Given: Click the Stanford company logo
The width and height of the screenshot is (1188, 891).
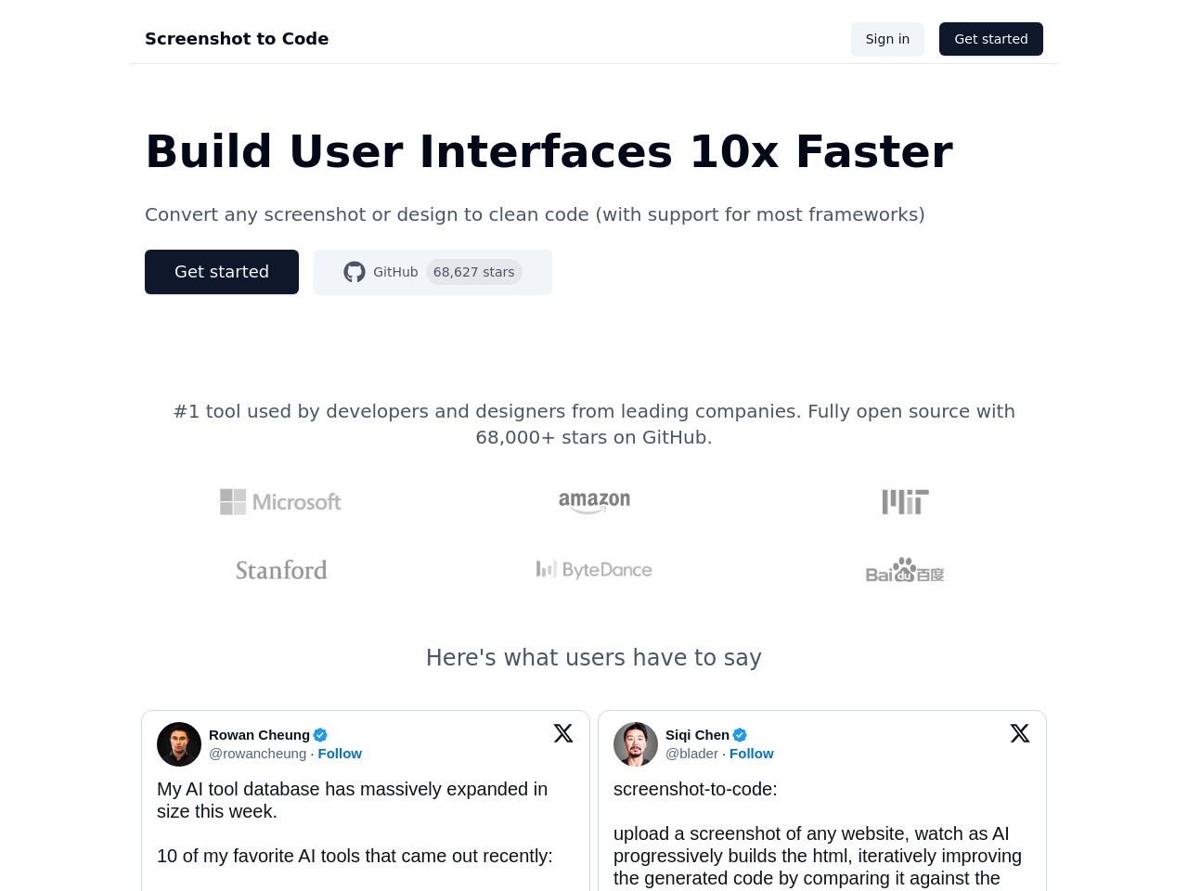Looking at the screenshot, I should coord(280,569).
